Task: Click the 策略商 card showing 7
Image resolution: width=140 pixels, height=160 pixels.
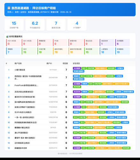Action: (13, 51)
